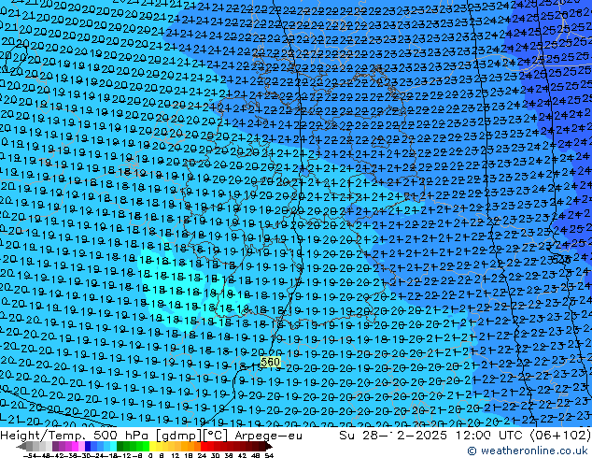Click the Su 28-12-2025 12:00 UTC timestamp

pyautogui.click(x=432, y=436)
